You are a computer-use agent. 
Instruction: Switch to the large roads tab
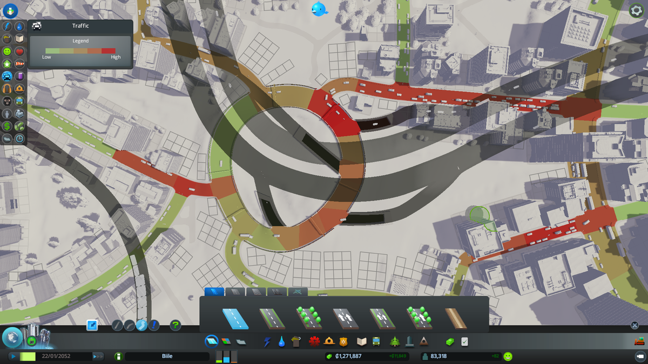click(x=256, y=292)
